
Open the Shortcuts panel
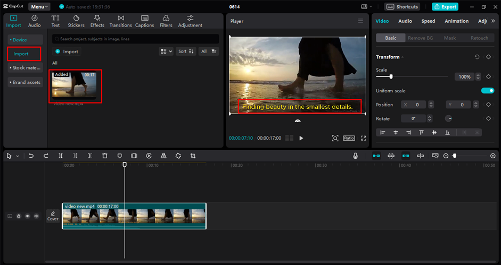pos(402,7)
